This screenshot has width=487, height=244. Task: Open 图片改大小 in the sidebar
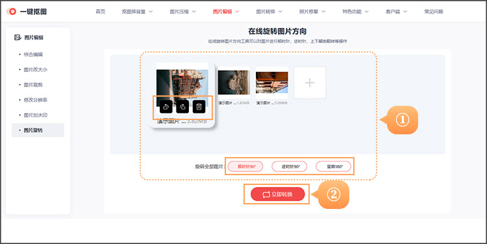(36, 69)
